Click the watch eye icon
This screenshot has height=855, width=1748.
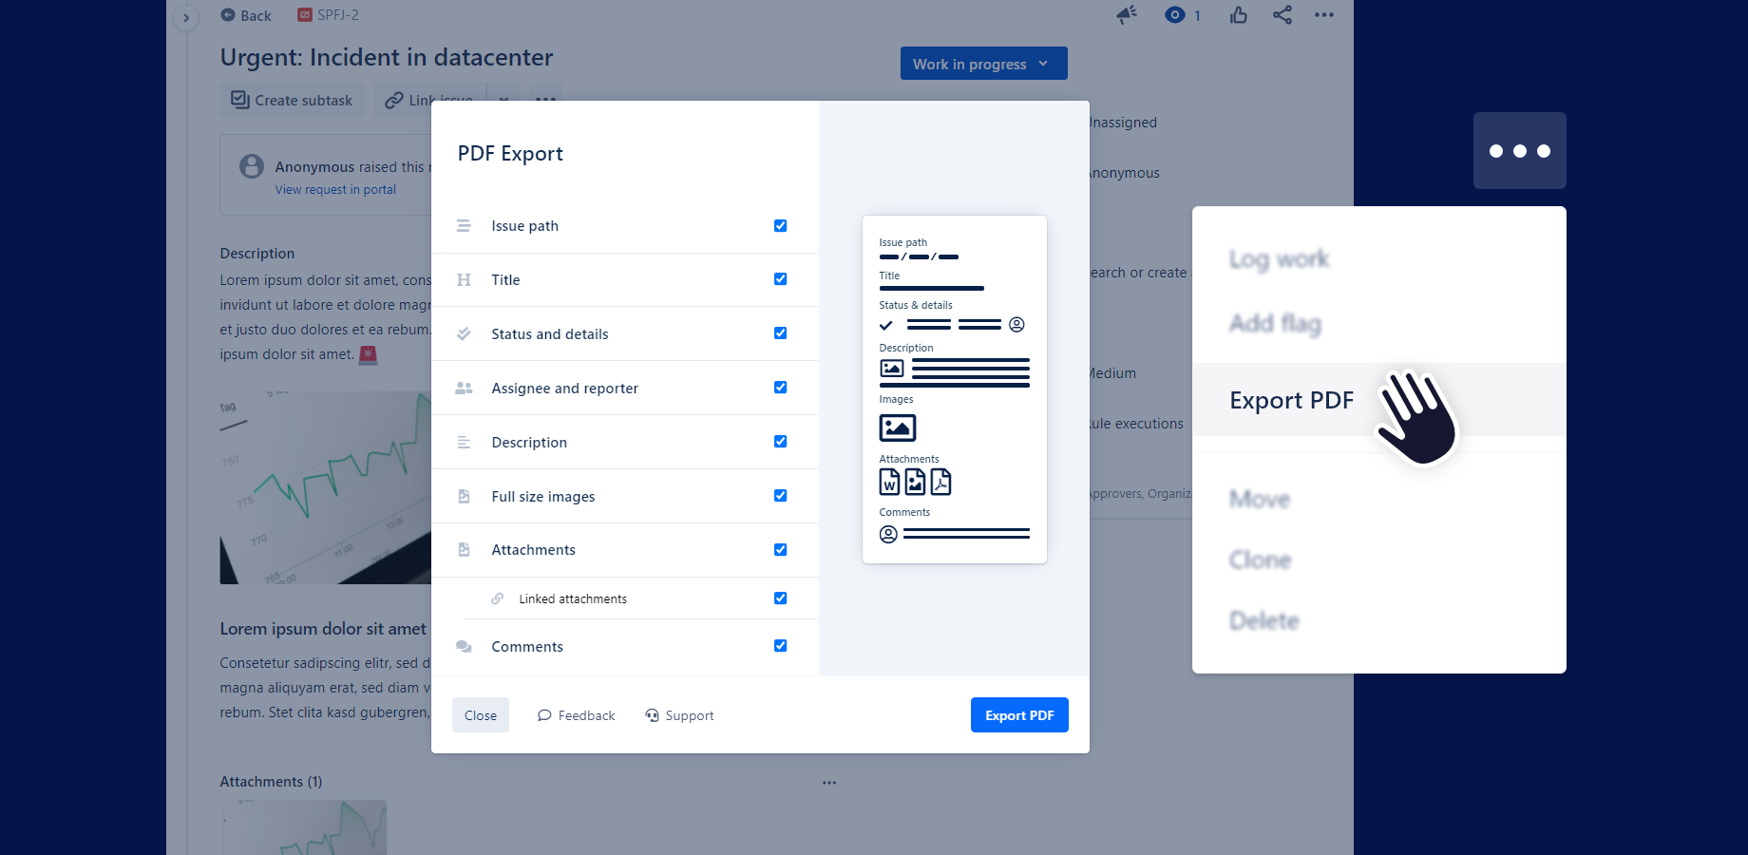coord(1175,15)
